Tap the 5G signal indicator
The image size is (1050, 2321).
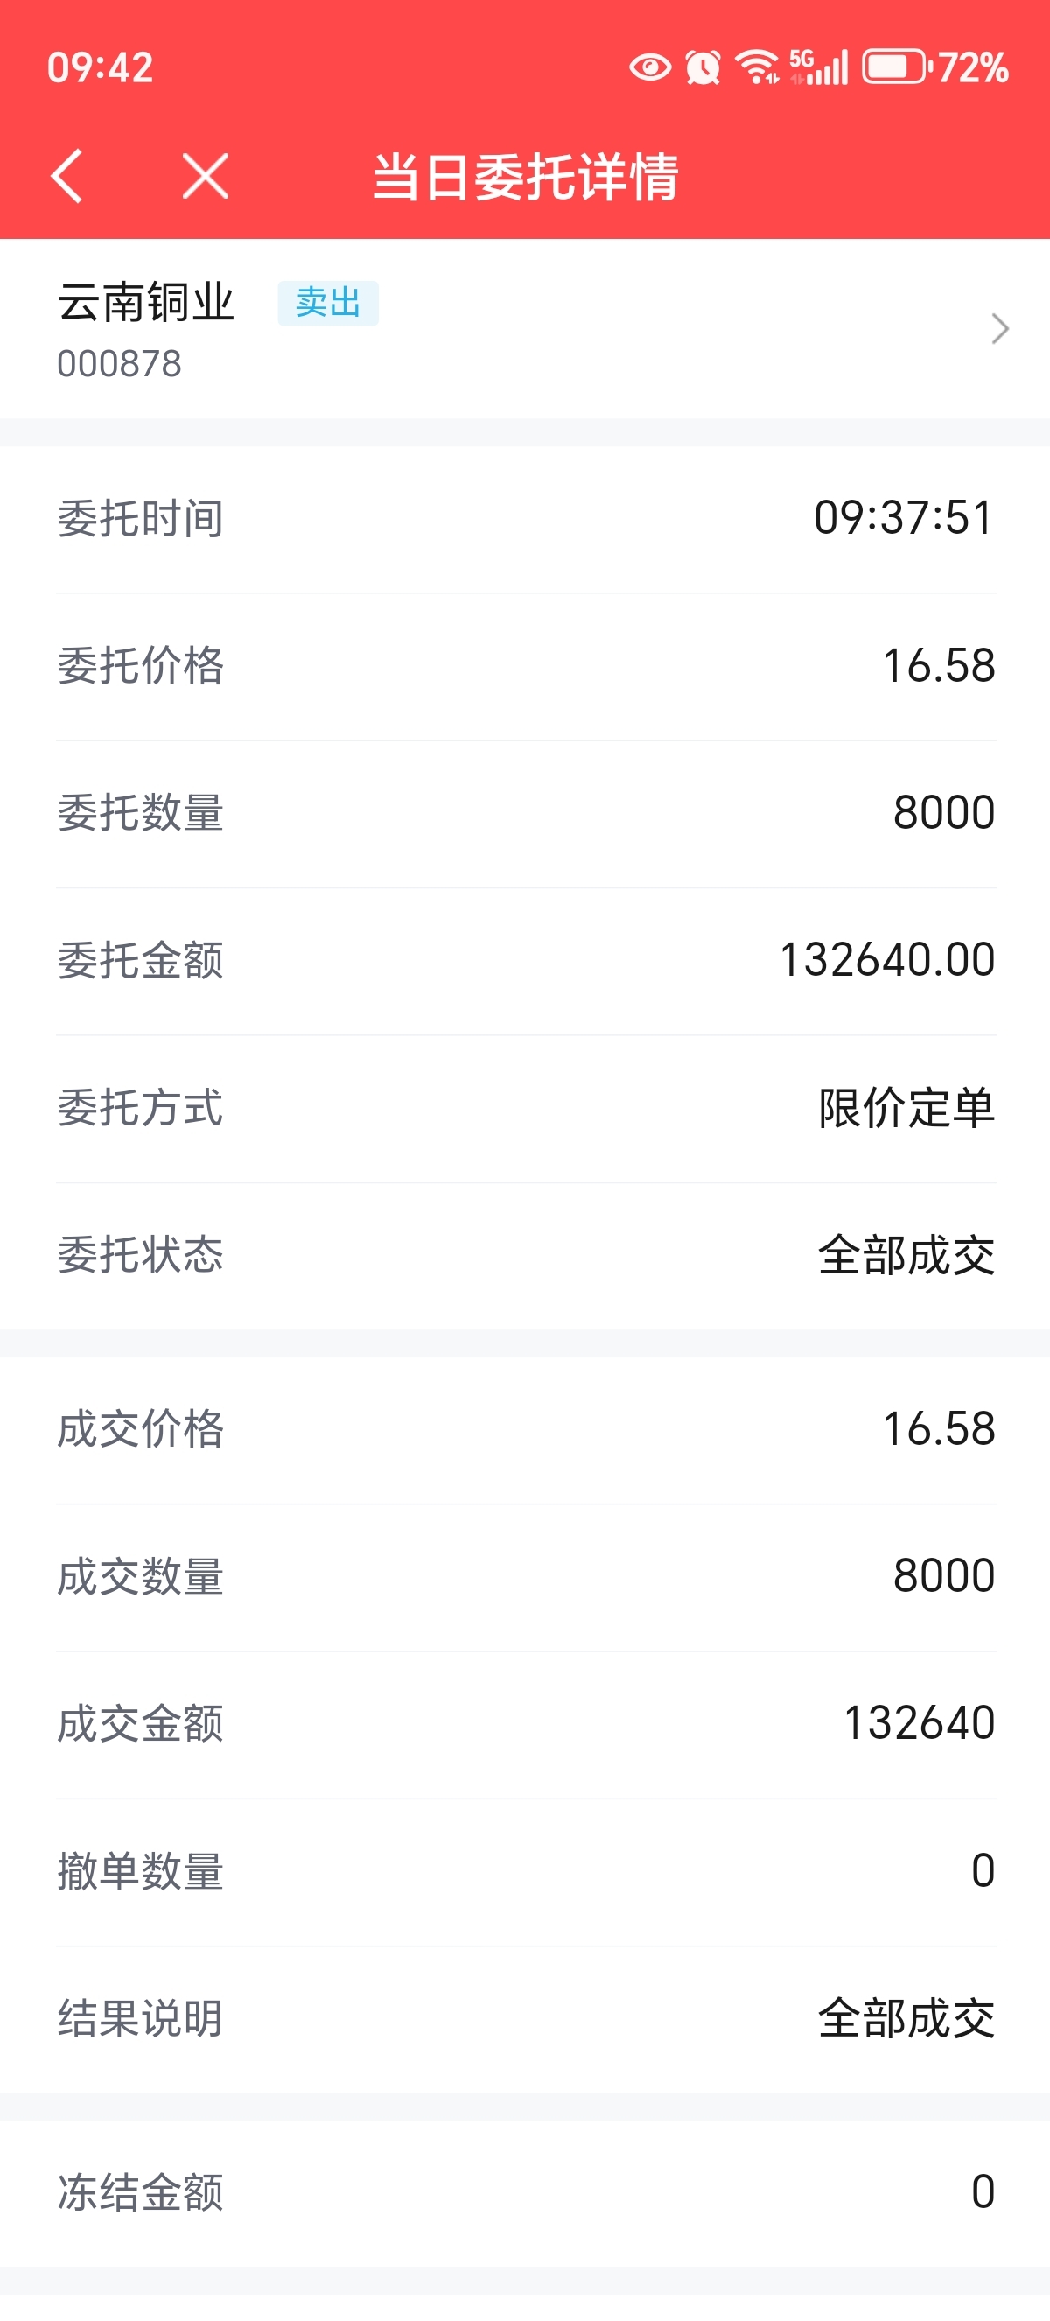819,67
